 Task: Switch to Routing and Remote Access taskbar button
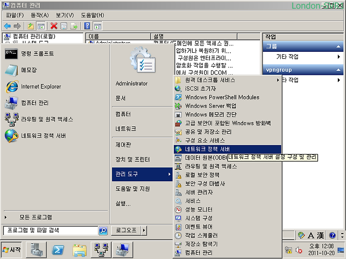[101, 250]
